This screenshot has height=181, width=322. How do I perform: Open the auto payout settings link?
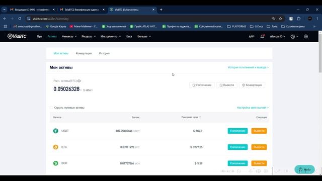[x=253, y=108]
